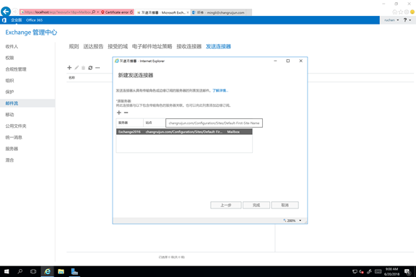416x277 pixels.
Task: Maximize the new send connector dialog window
Action: 288,61
